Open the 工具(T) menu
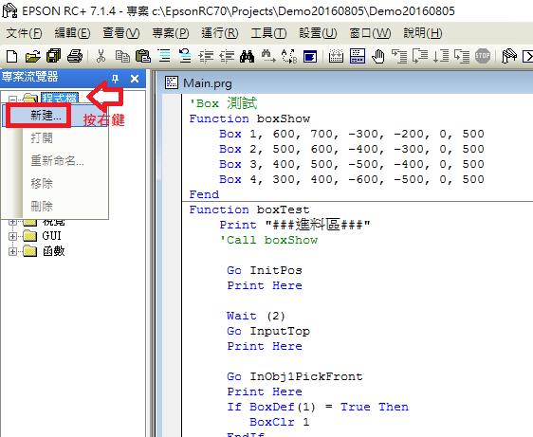Image resolution: width=533 pixels, height=437 pixels. pyautogui.click(x=268, y=33)
